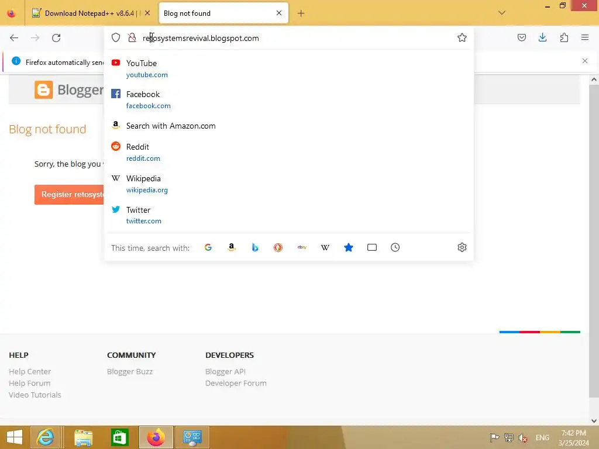
Task: Open Firefox application hamburger menu
Action: click(x=585, y=37)
